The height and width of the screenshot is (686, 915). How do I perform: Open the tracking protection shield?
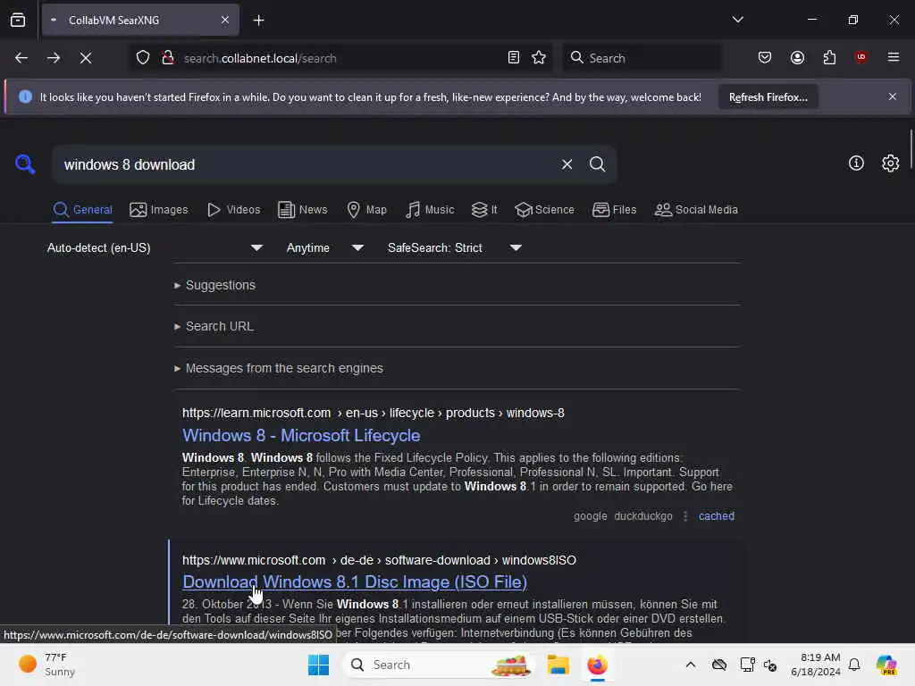(143, 58)
